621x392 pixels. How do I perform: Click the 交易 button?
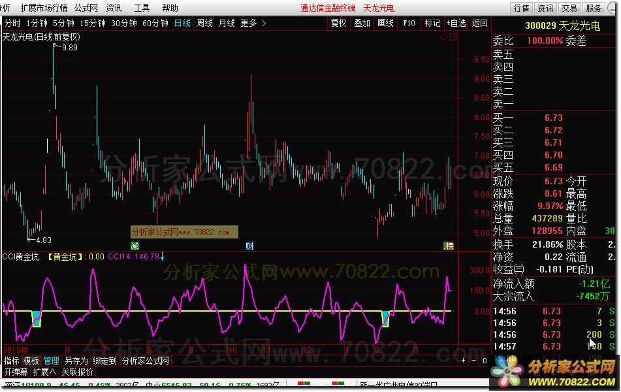pyautogui.click(x=569, y=8)
